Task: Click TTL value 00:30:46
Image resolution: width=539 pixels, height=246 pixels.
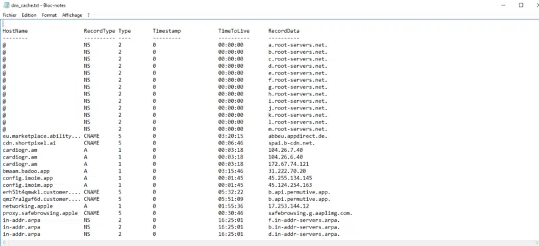Action: pyautogui.click(x=230, y=213)
